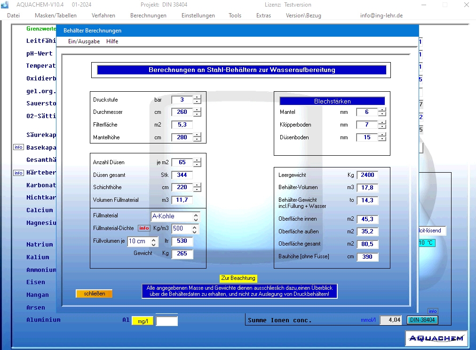Decrease Anzahl Düsen with the down arrow
This screenshot has width=476, height=350.
tap(197, 165)
